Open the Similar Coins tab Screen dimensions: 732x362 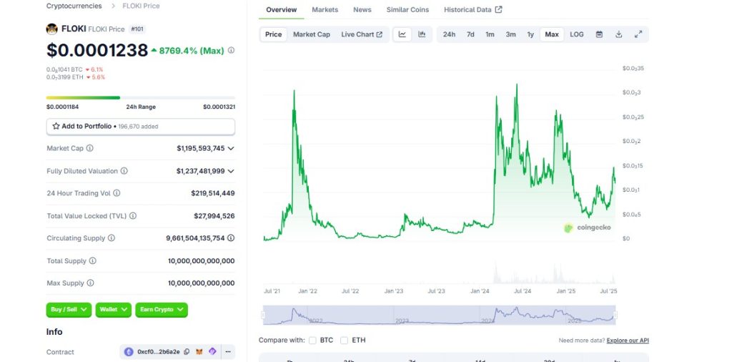[407, 9]
